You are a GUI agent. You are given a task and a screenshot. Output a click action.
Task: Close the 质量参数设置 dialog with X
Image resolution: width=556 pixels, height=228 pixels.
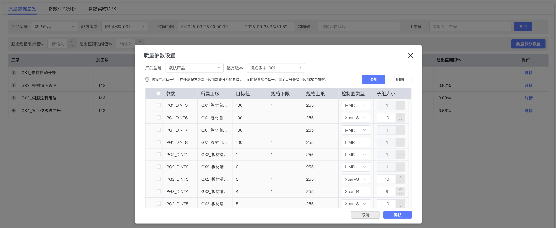pyautogui.click(x=410, y=55)
